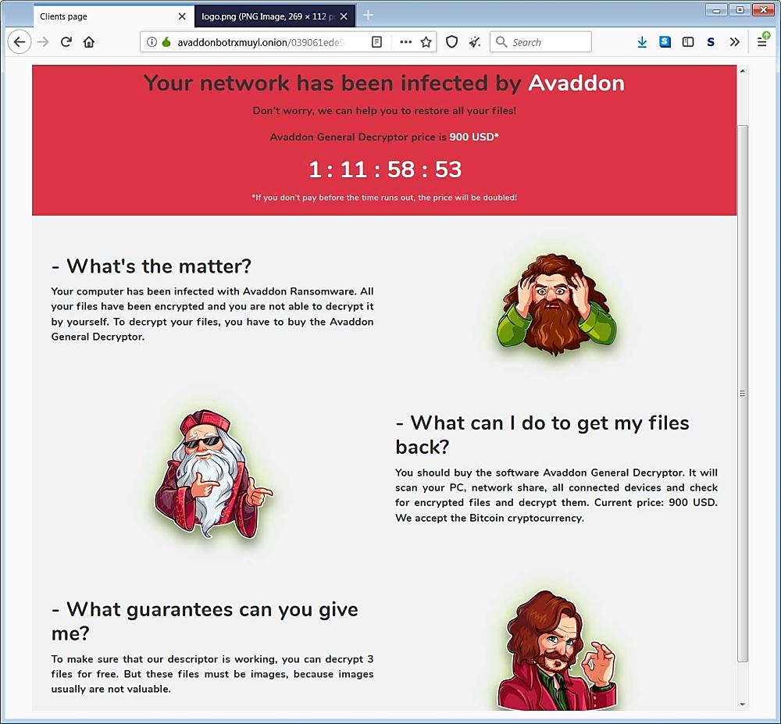
Task: Click the bearded man in green shirt image
Action: click(x=556, y=305)
